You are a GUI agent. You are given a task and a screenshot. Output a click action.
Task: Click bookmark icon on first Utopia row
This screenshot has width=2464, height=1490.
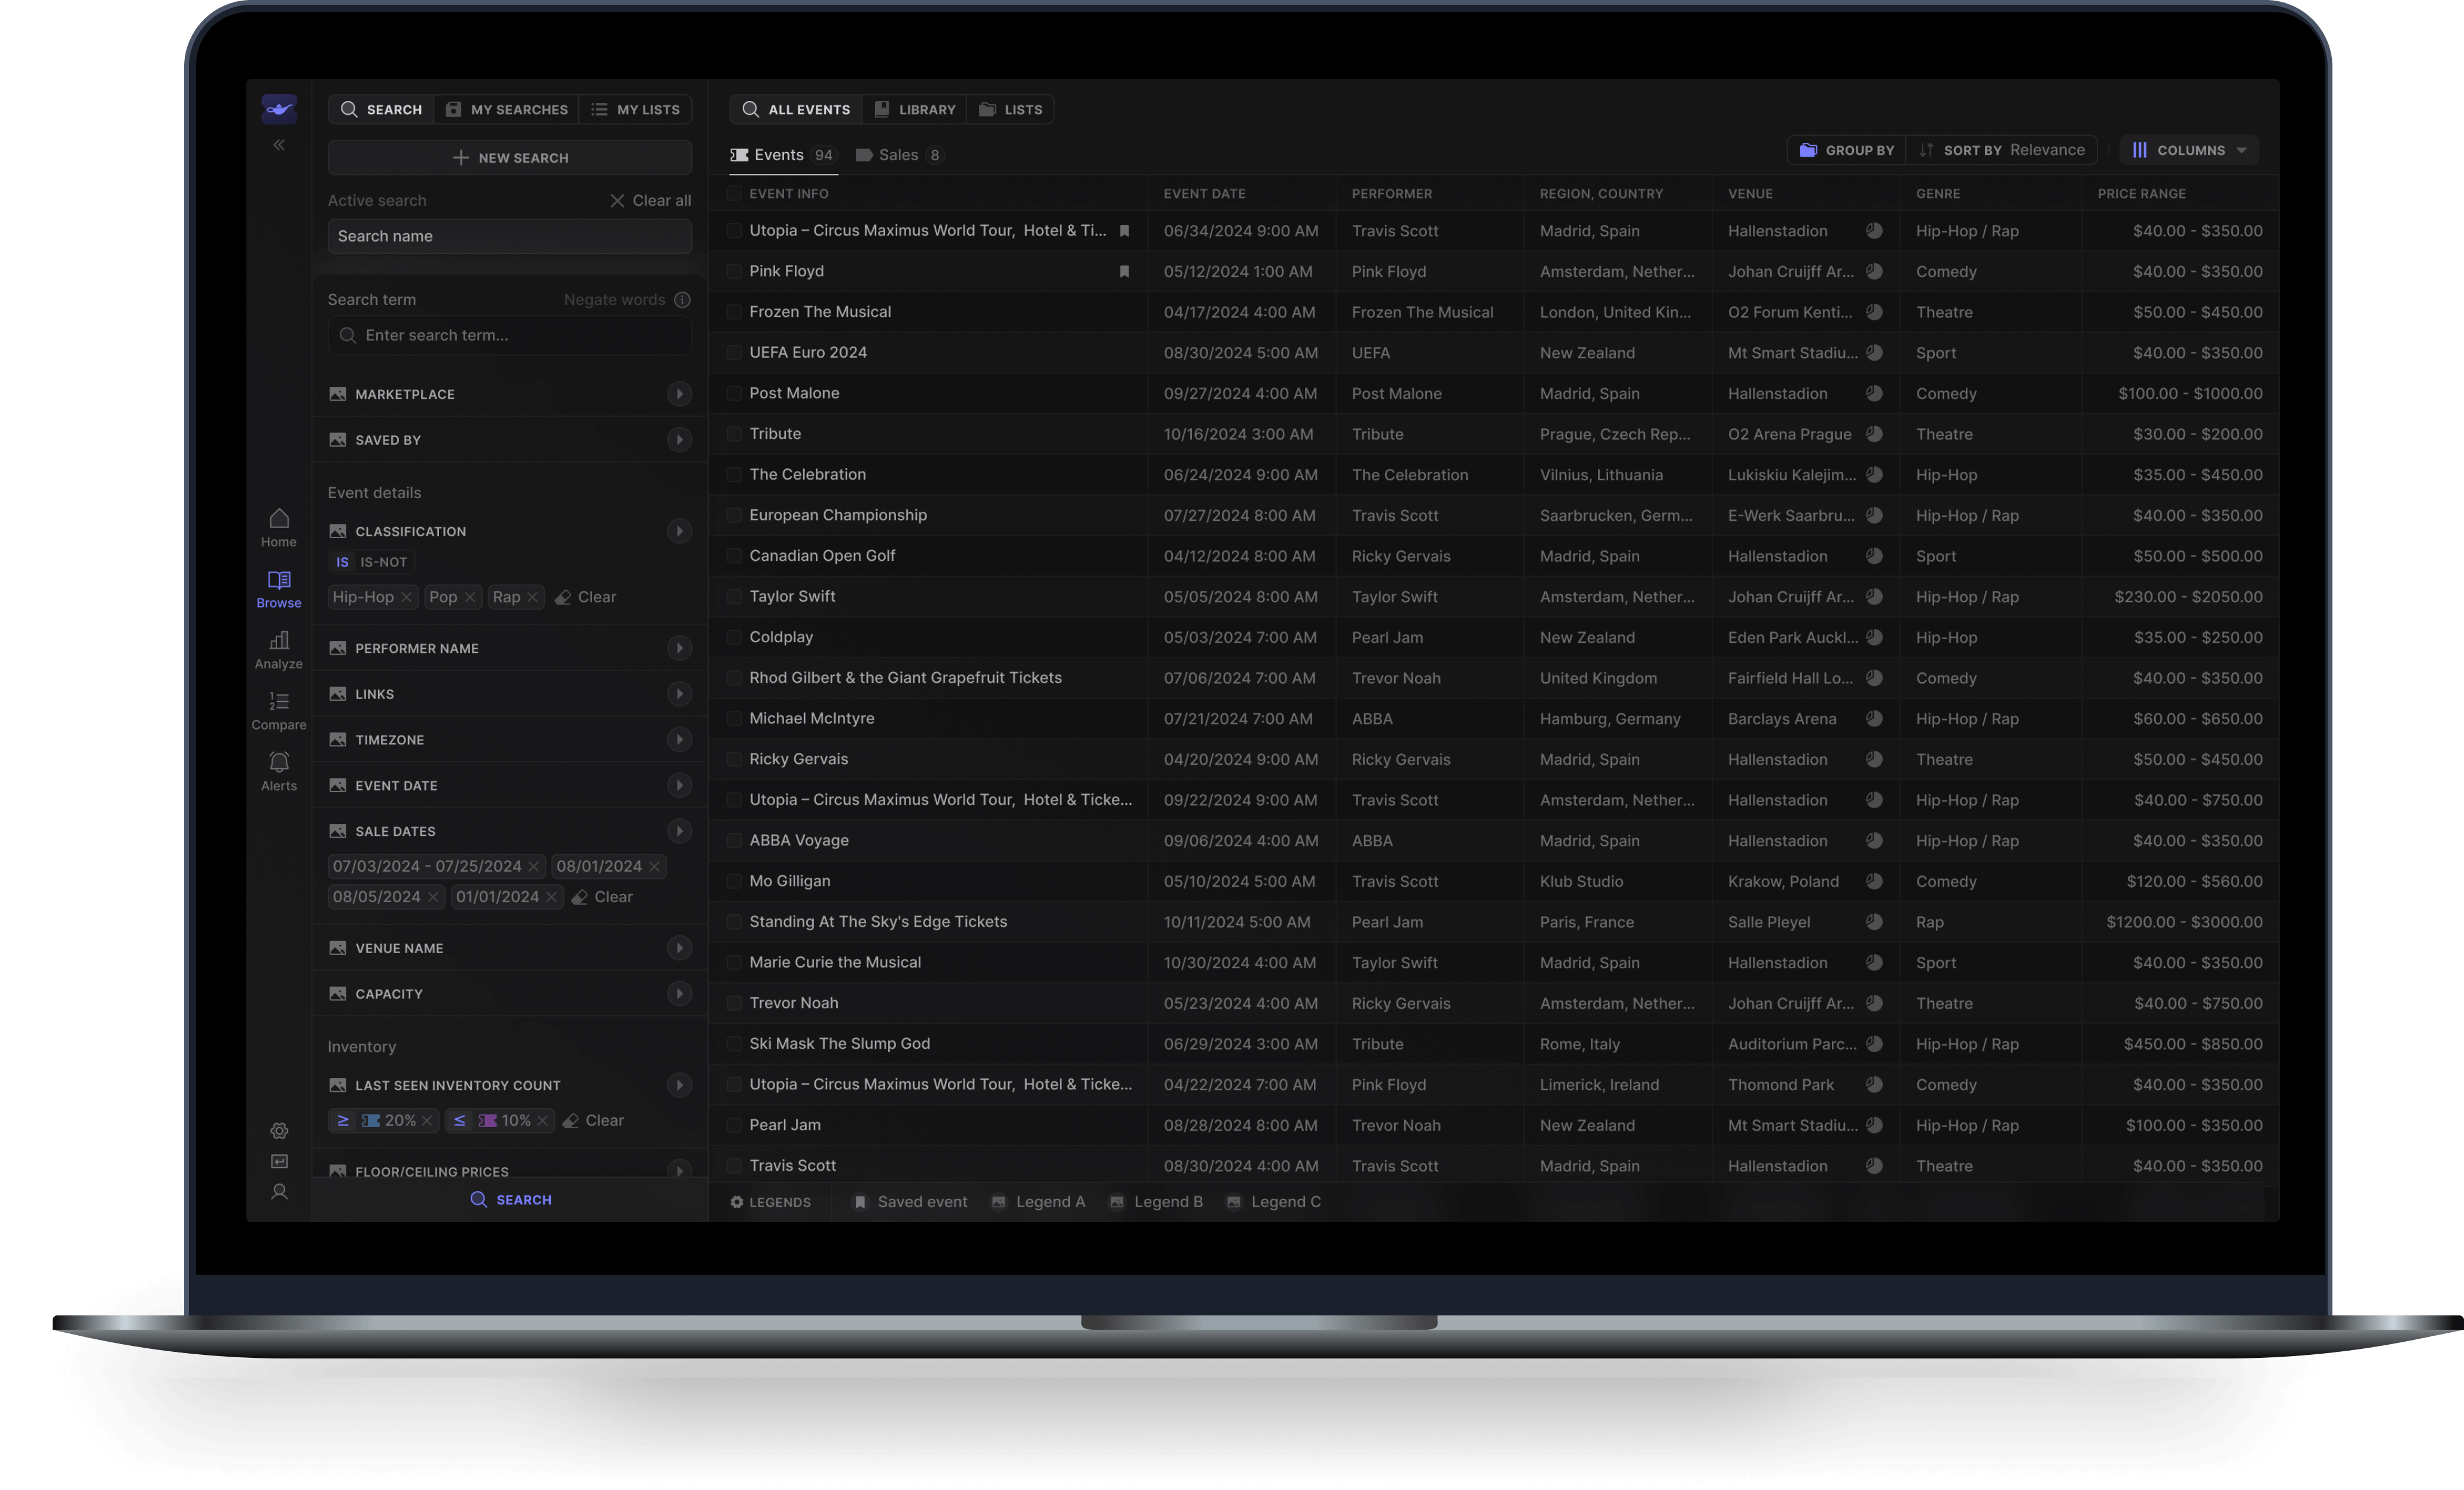[1124, 231]
